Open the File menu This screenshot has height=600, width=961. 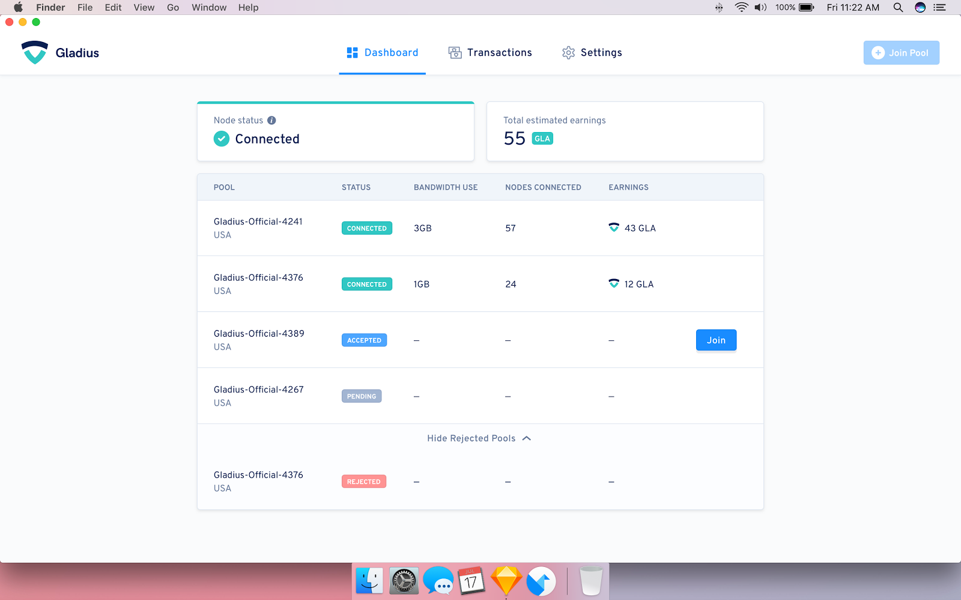pos(85,7)
